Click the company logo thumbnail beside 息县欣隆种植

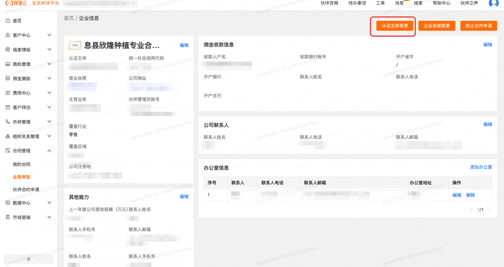(x=75, y=46)
